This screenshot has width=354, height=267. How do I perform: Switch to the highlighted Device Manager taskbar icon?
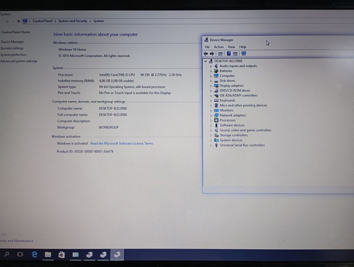point(117,255)
